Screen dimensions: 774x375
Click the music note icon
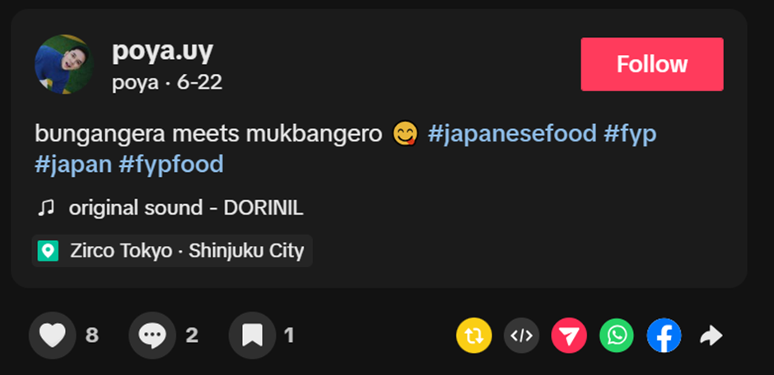coord(46,208)
